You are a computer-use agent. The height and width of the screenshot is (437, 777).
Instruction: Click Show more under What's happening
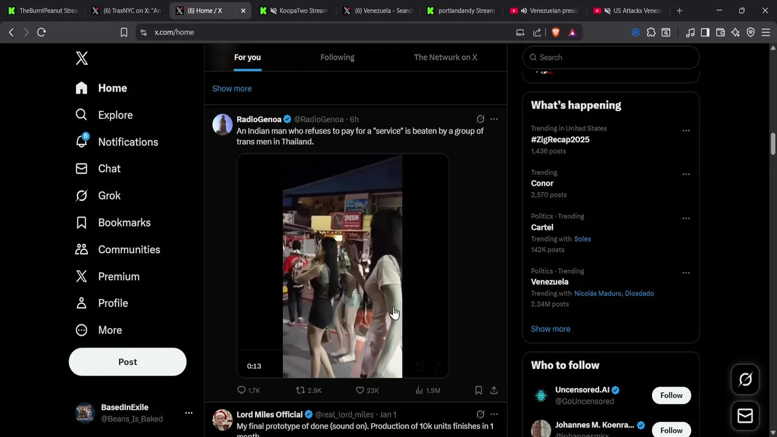coord(551,329)
